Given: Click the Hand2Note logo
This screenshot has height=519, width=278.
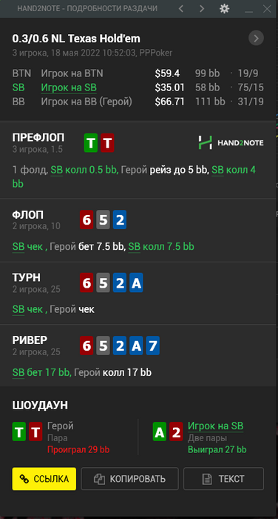Looking at the screenshot, I should [x=231, y=142].
